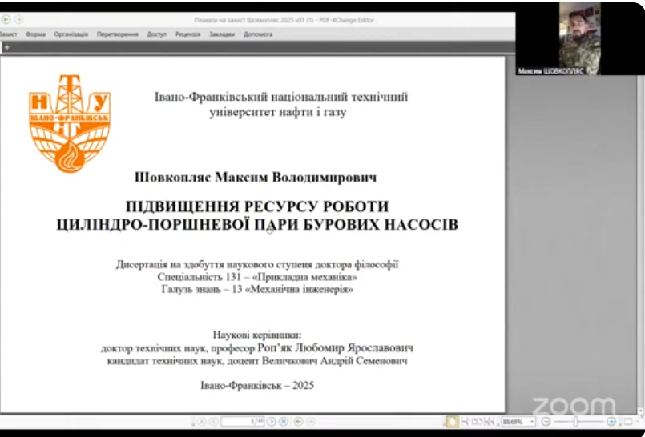Image resolution: width=645 pixels, height=437 pixels.
Task: Open the Організація menu
Action: point(71,34)
